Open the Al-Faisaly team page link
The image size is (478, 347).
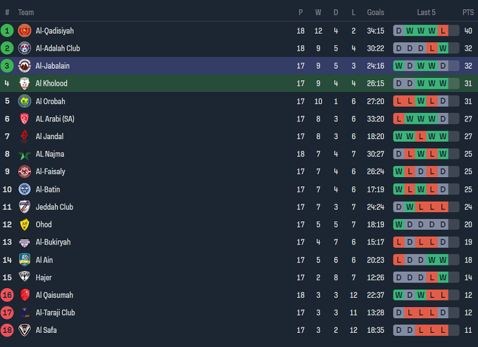click(x=50, y=172)
